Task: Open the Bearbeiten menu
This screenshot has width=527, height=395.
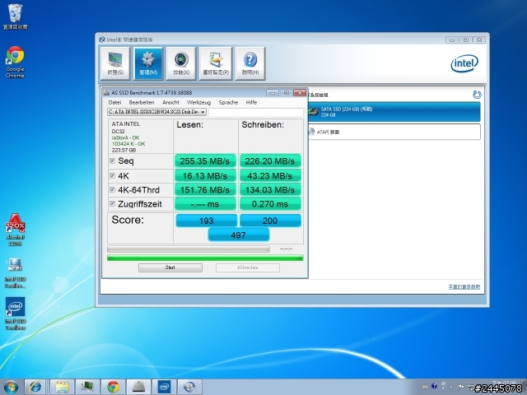Action: (142, 102)
